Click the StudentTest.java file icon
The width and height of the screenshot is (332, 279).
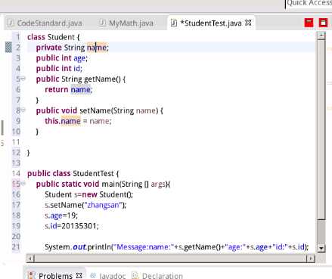(x=174, y=23)
